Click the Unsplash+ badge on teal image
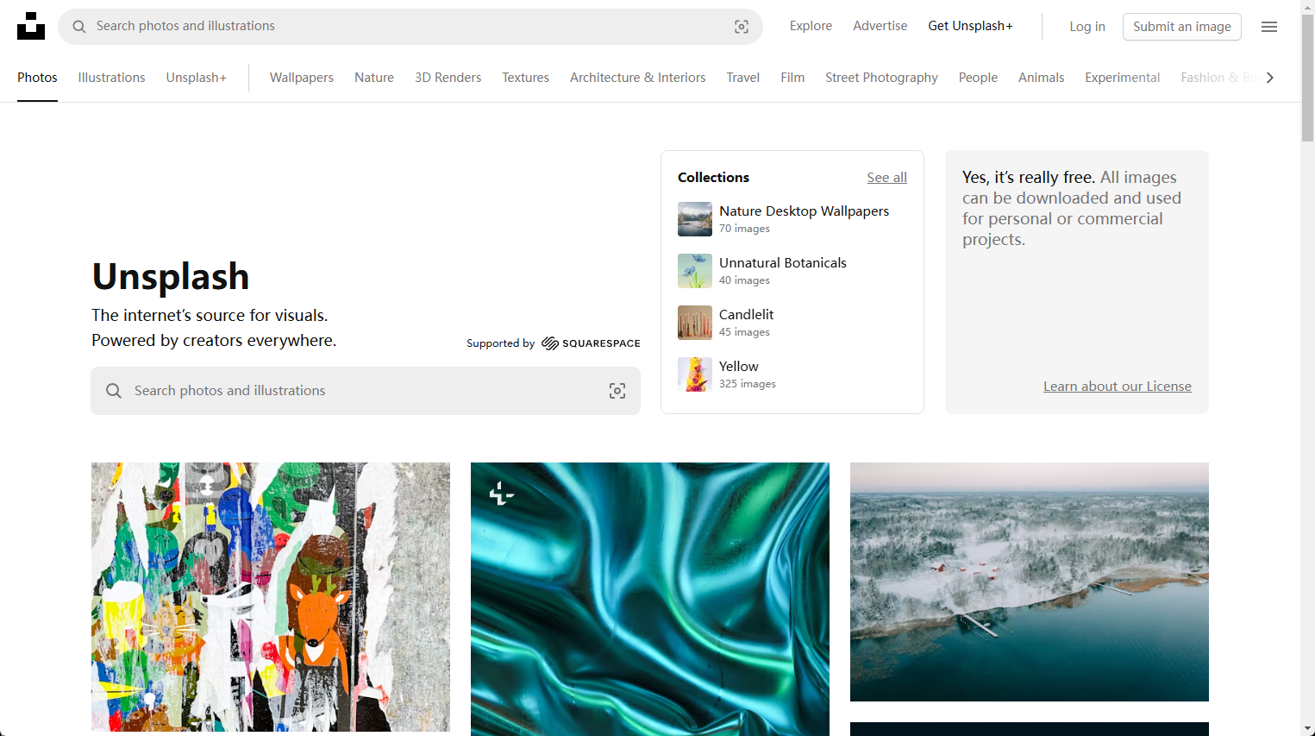1315x736 pixels. 501,494
